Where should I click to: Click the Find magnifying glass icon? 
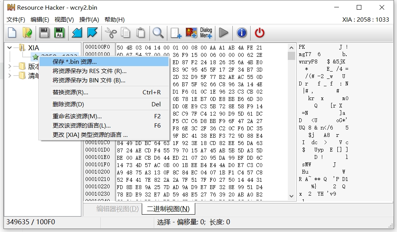[158, 33]
